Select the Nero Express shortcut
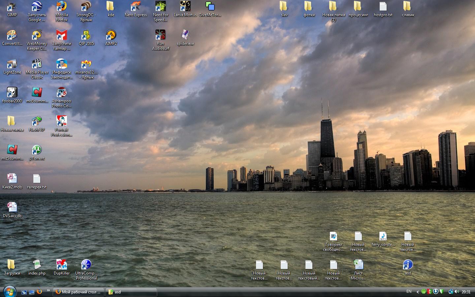 [x=136, y=7]
